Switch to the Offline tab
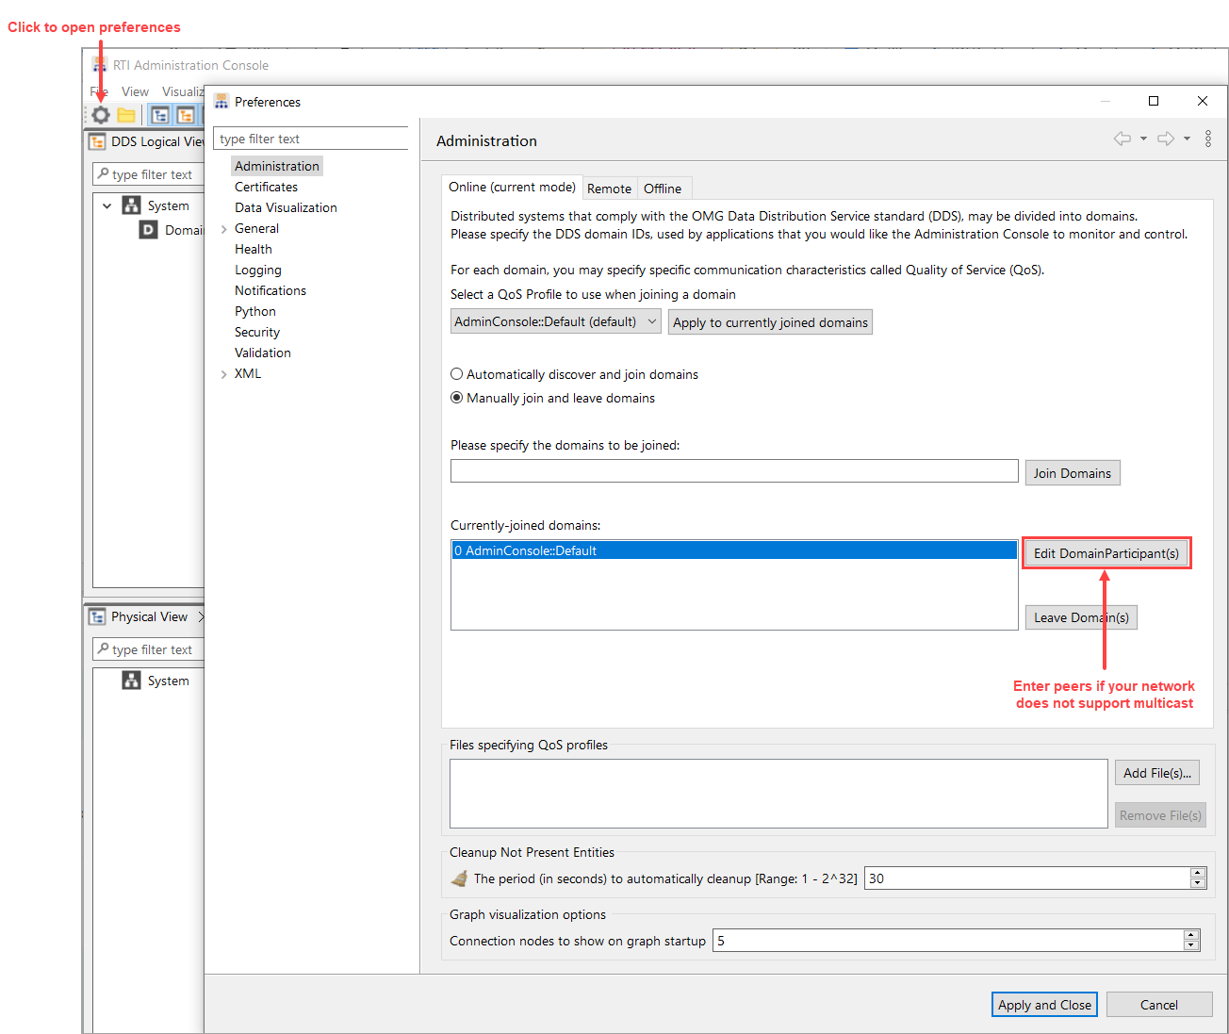This screenshot has width=1229, height=1034. pyautogui.click(x=663, y=189)
